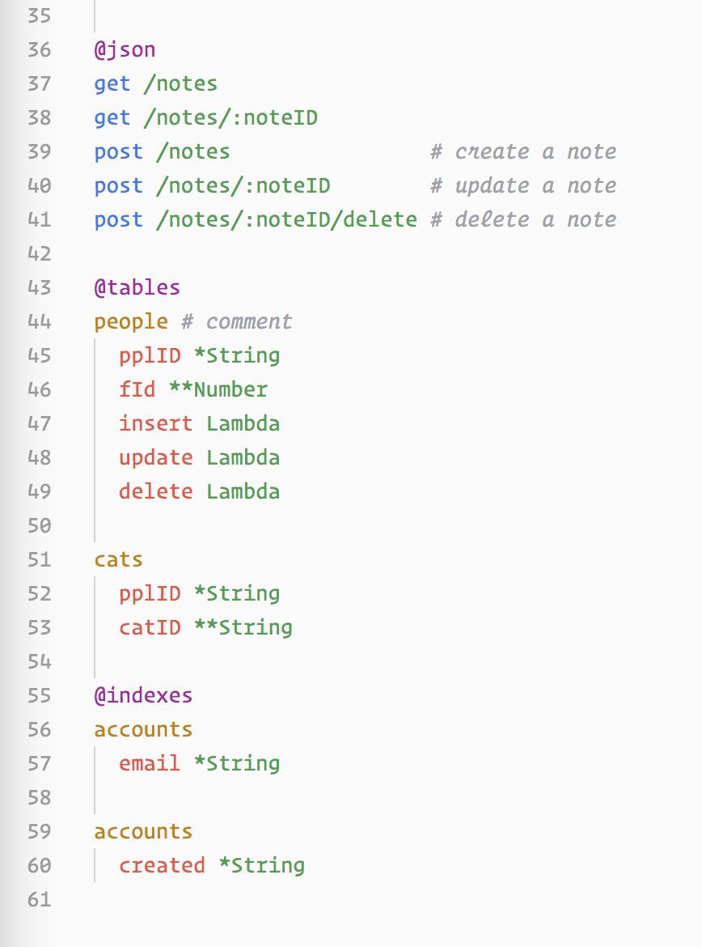
Task: Click the **Number type on line 46
Action: tap(218, 389)
